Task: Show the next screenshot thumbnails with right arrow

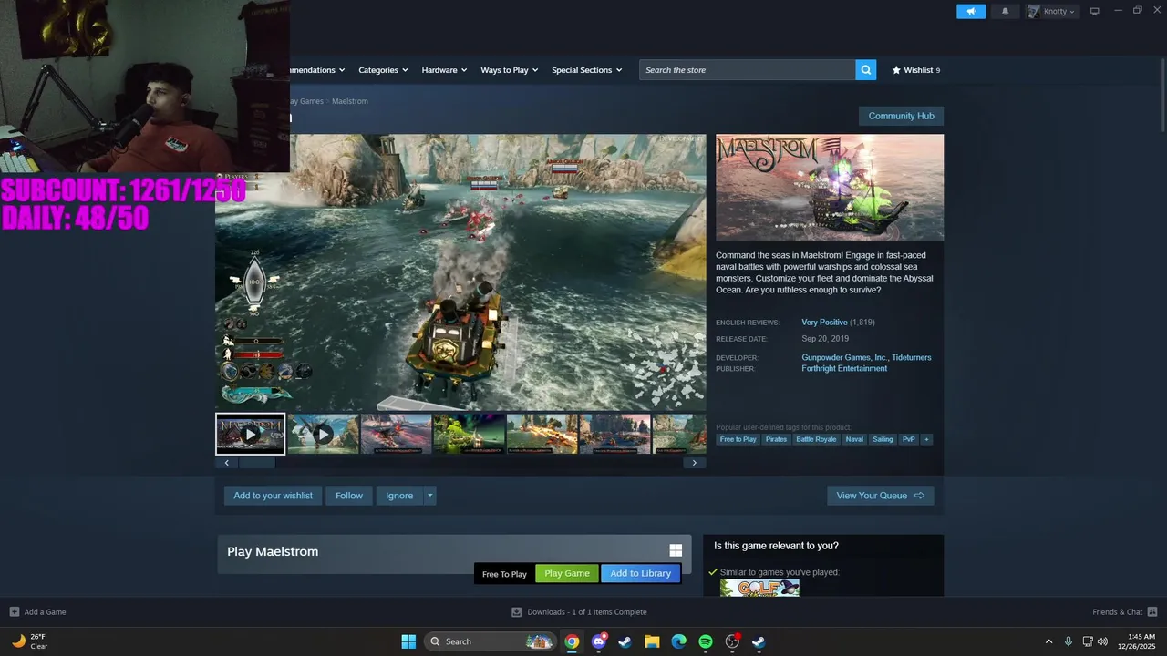Action: point(694,463)
